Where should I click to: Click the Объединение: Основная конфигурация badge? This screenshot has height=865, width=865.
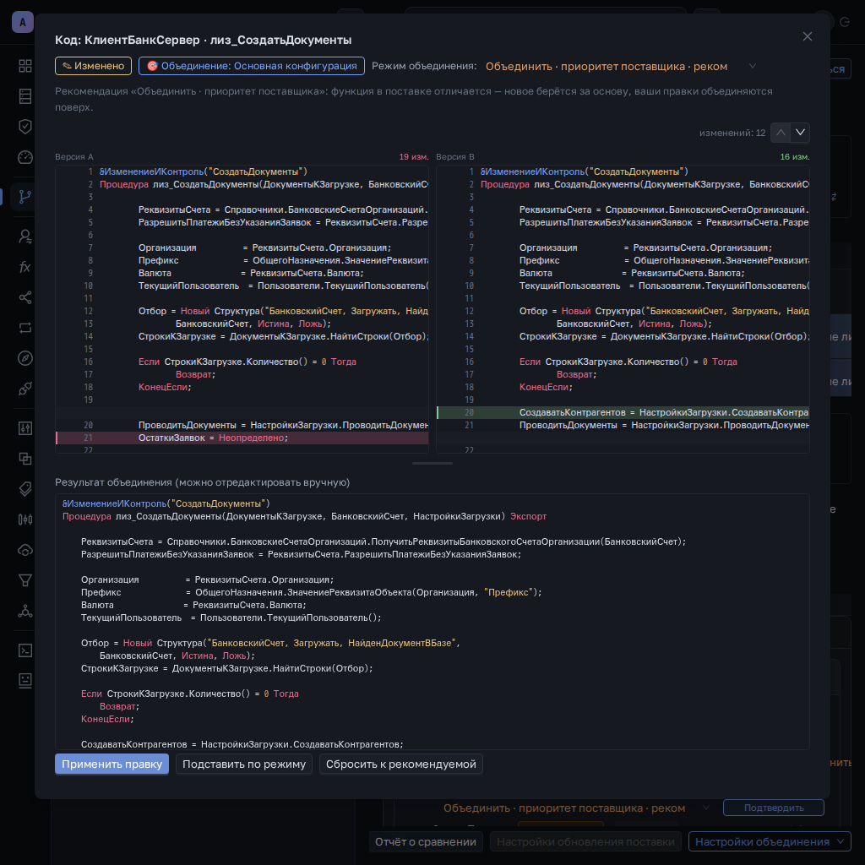click(252, 66)
